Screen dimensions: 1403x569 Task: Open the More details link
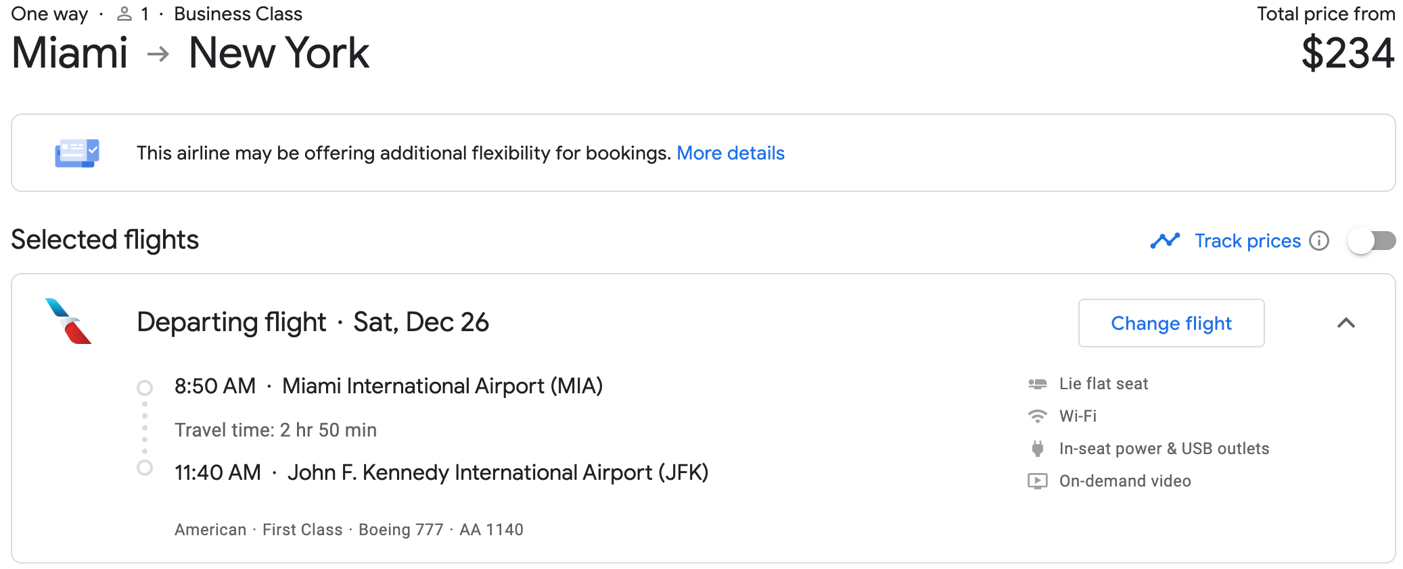(731, 153)
